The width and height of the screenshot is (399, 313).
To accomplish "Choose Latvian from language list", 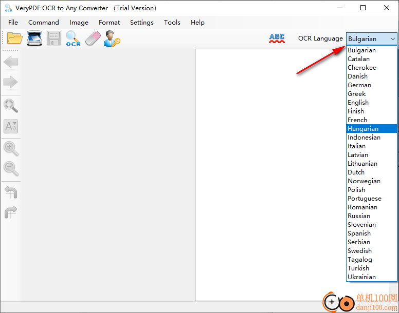I will 372,155.
